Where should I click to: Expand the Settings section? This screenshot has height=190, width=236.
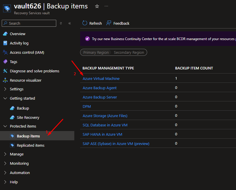pos(5,89)
